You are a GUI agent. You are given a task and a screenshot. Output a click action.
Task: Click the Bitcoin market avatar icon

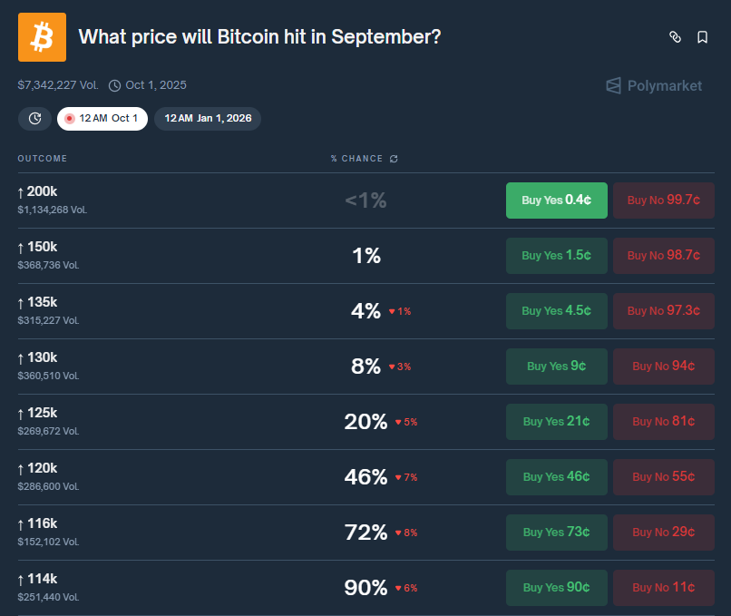point(41,36)
